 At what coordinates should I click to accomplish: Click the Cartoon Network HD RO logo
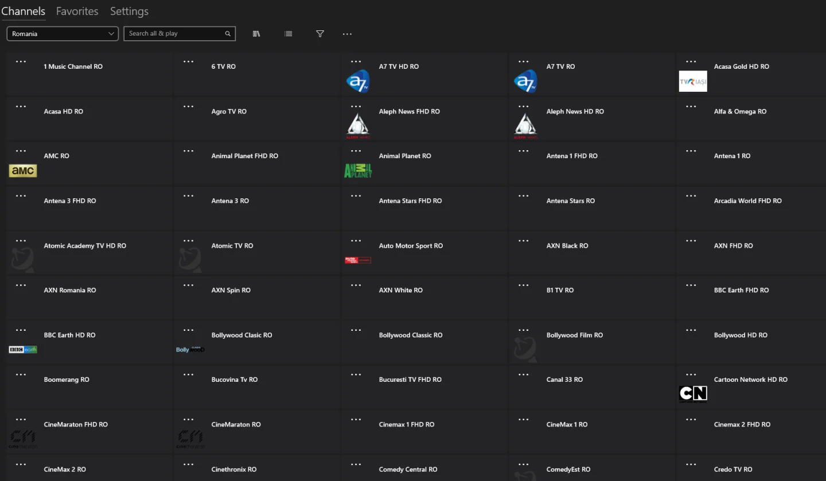[x=693, y=394]
